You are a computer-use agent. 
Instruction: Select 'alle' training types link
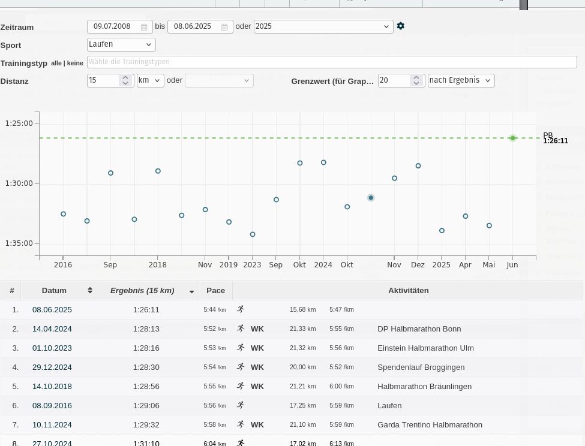[56, 64]
